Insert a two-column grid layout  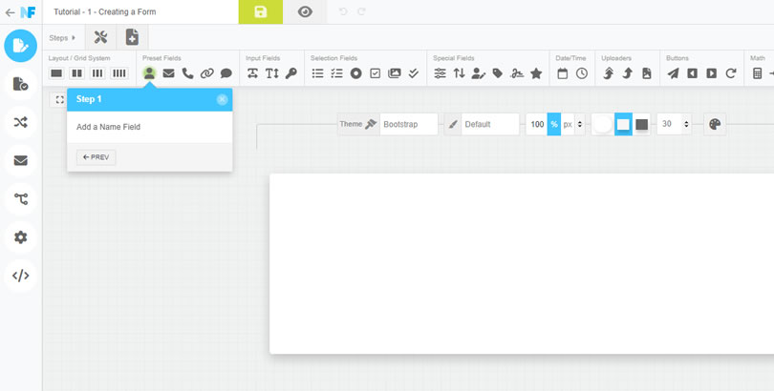pos(77,73)
